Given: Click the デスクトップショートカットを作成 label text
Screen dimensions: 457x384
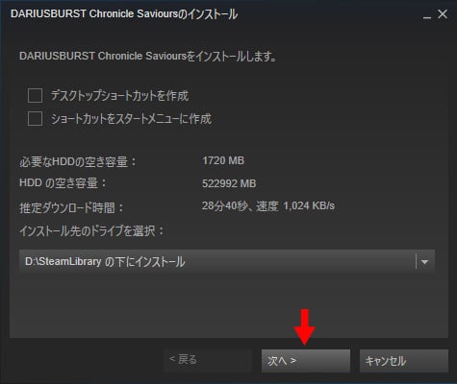Looking at the screenshot, I should coord(119,96).
